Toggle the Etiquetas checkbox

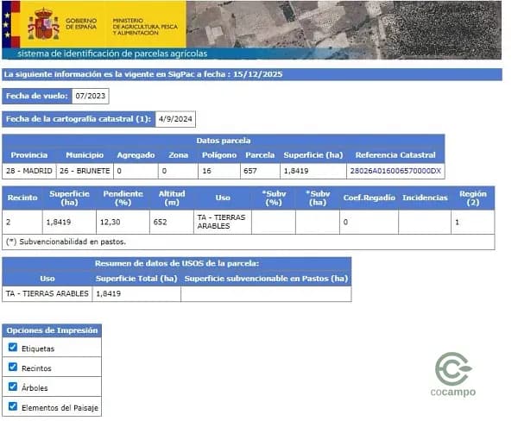(x=13, y=348)
